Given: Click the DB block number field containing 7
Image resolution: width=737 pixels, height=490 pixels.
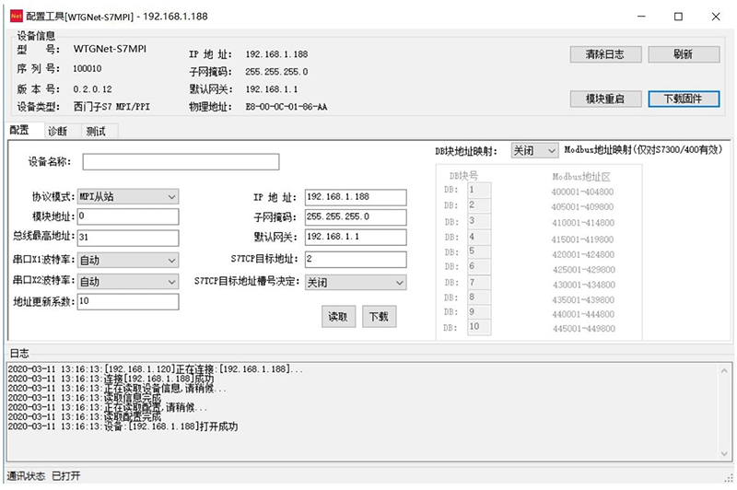Looking at the screenshot, I should click(479, 283).
